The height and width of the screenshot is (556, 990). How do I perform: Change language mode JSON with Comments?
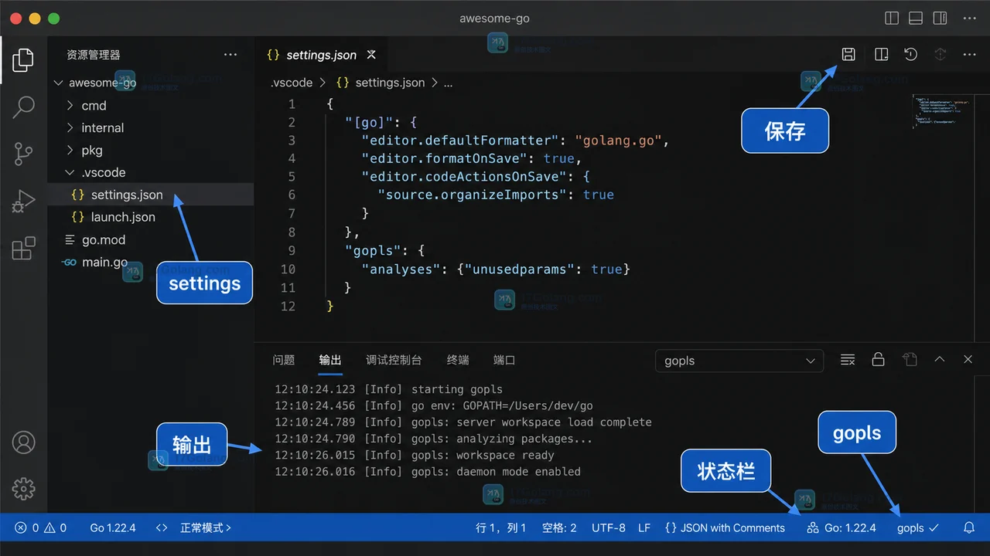[x=725, y=528]
